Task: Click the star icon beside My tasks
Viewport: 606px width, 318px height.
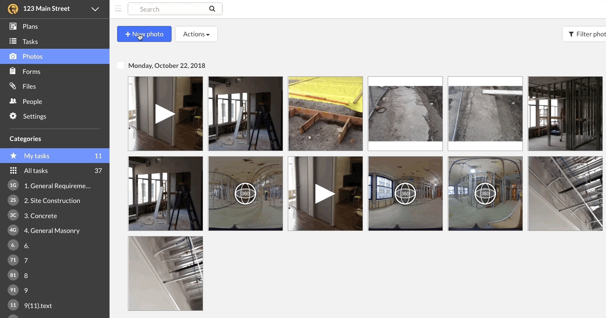Action: [13, 155]
